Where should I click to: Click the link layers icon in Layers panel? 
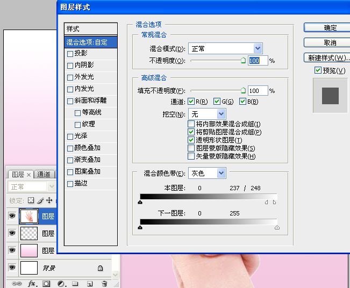(x=17, y=284)
